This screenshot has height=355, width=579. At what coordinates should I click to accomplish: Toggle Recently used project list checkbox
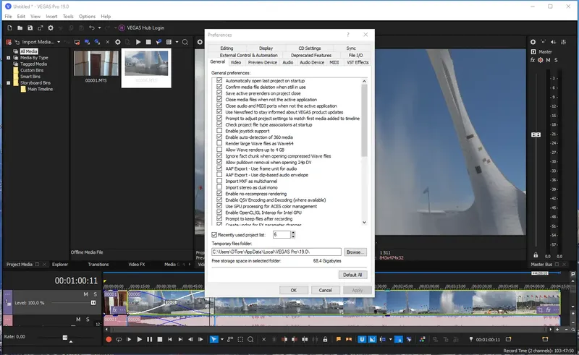point(214,235)
